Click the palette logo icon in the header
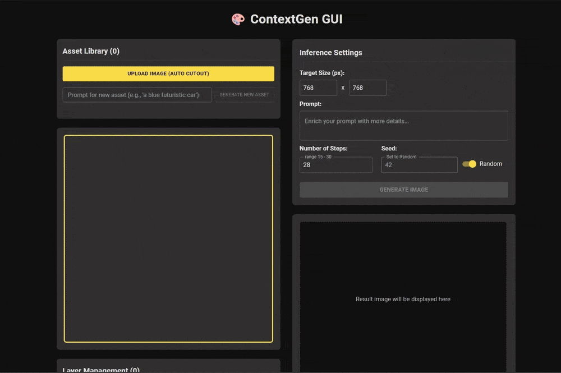This screenshot has height=373, width=561. click(x=238, y=19)
